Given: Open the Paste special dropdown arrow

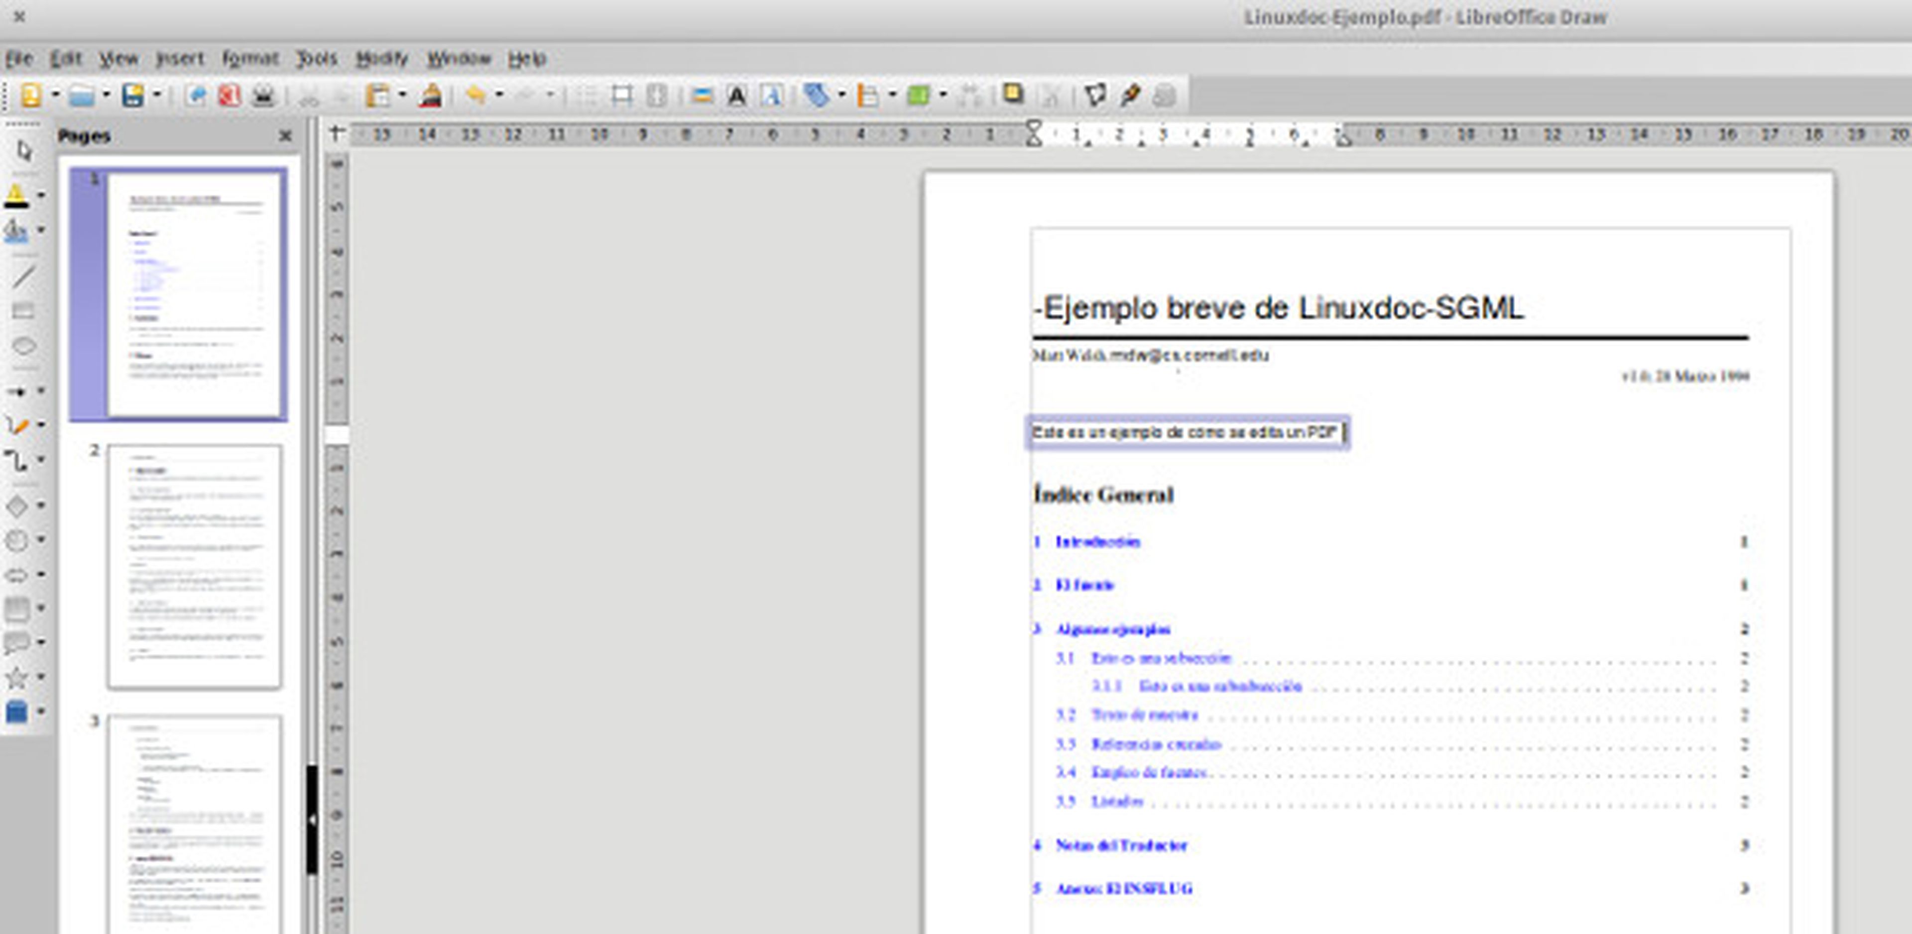Looking at the screenshot, I should pos(402,95).
